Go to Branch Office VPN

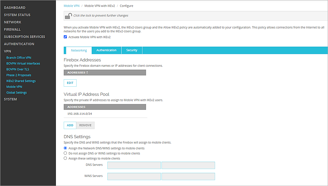[19, 58]
